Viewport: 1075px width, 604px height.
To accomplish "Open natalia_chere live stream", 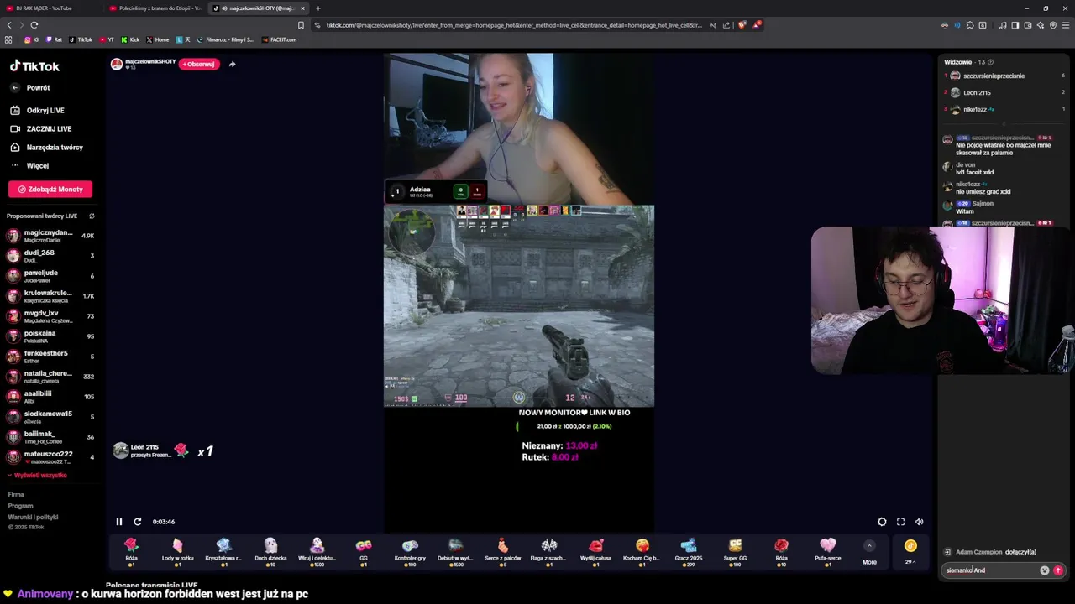I will point(50,377).
